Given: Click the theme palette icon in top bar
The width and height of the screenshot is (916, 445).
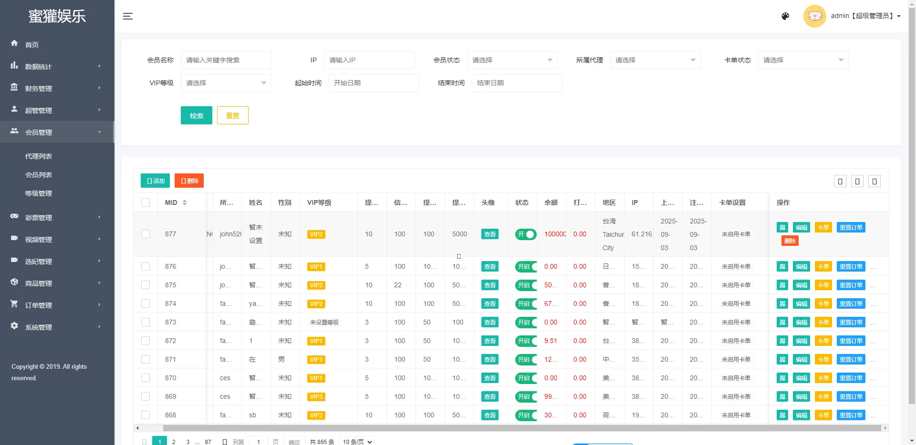Looking at the screenshot, I should 785,16.
